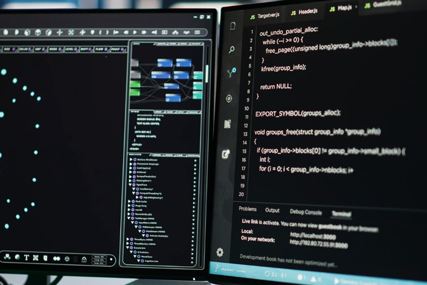Screen dimensions: 427x285
Task: Click the play button in the top toolbar
Action: coord(135,32)
